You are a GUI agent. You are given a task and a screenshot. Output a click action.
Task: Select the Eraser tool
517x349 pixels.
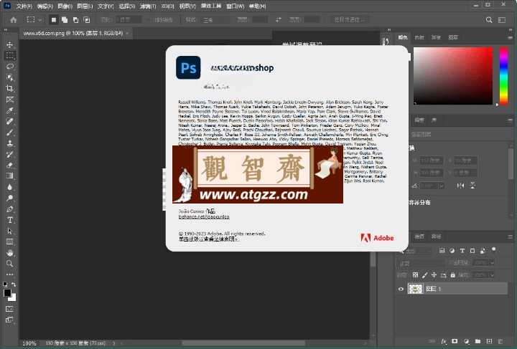point(9,165)
